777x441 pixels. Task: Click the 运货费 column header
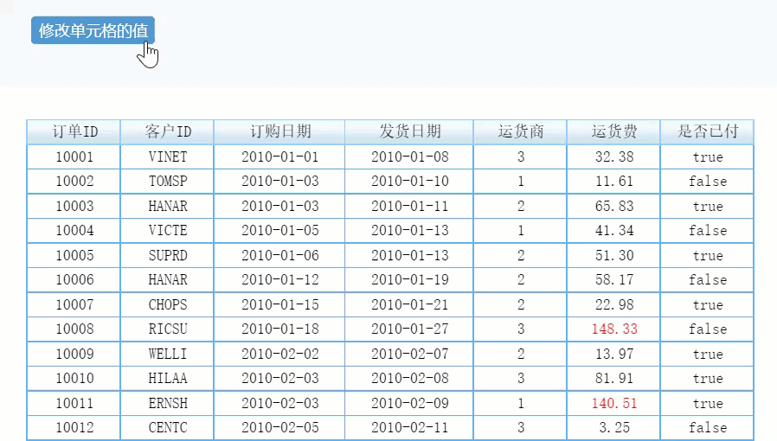[613, 131]
